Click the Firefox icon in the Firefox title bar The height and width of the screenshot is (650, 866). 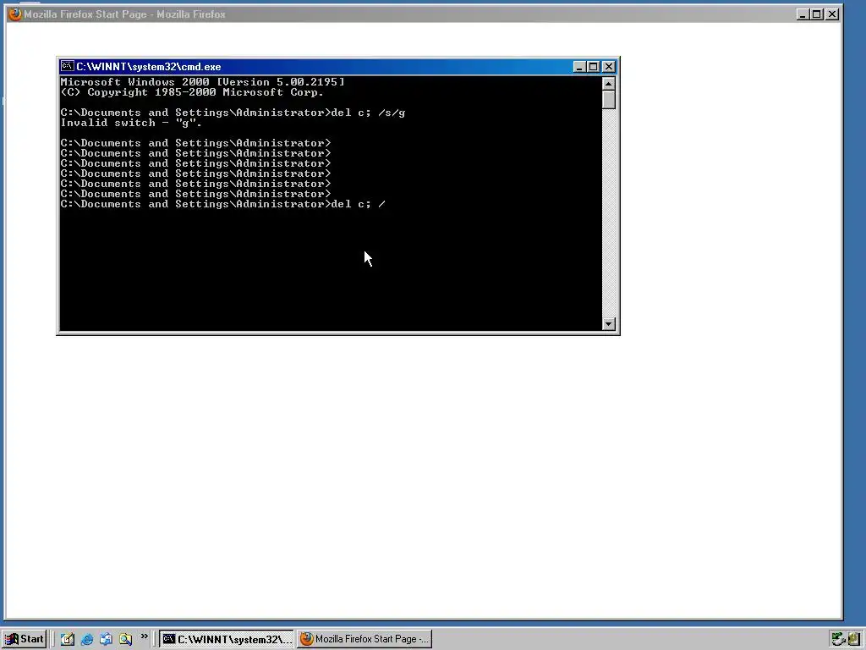(15, 14)
